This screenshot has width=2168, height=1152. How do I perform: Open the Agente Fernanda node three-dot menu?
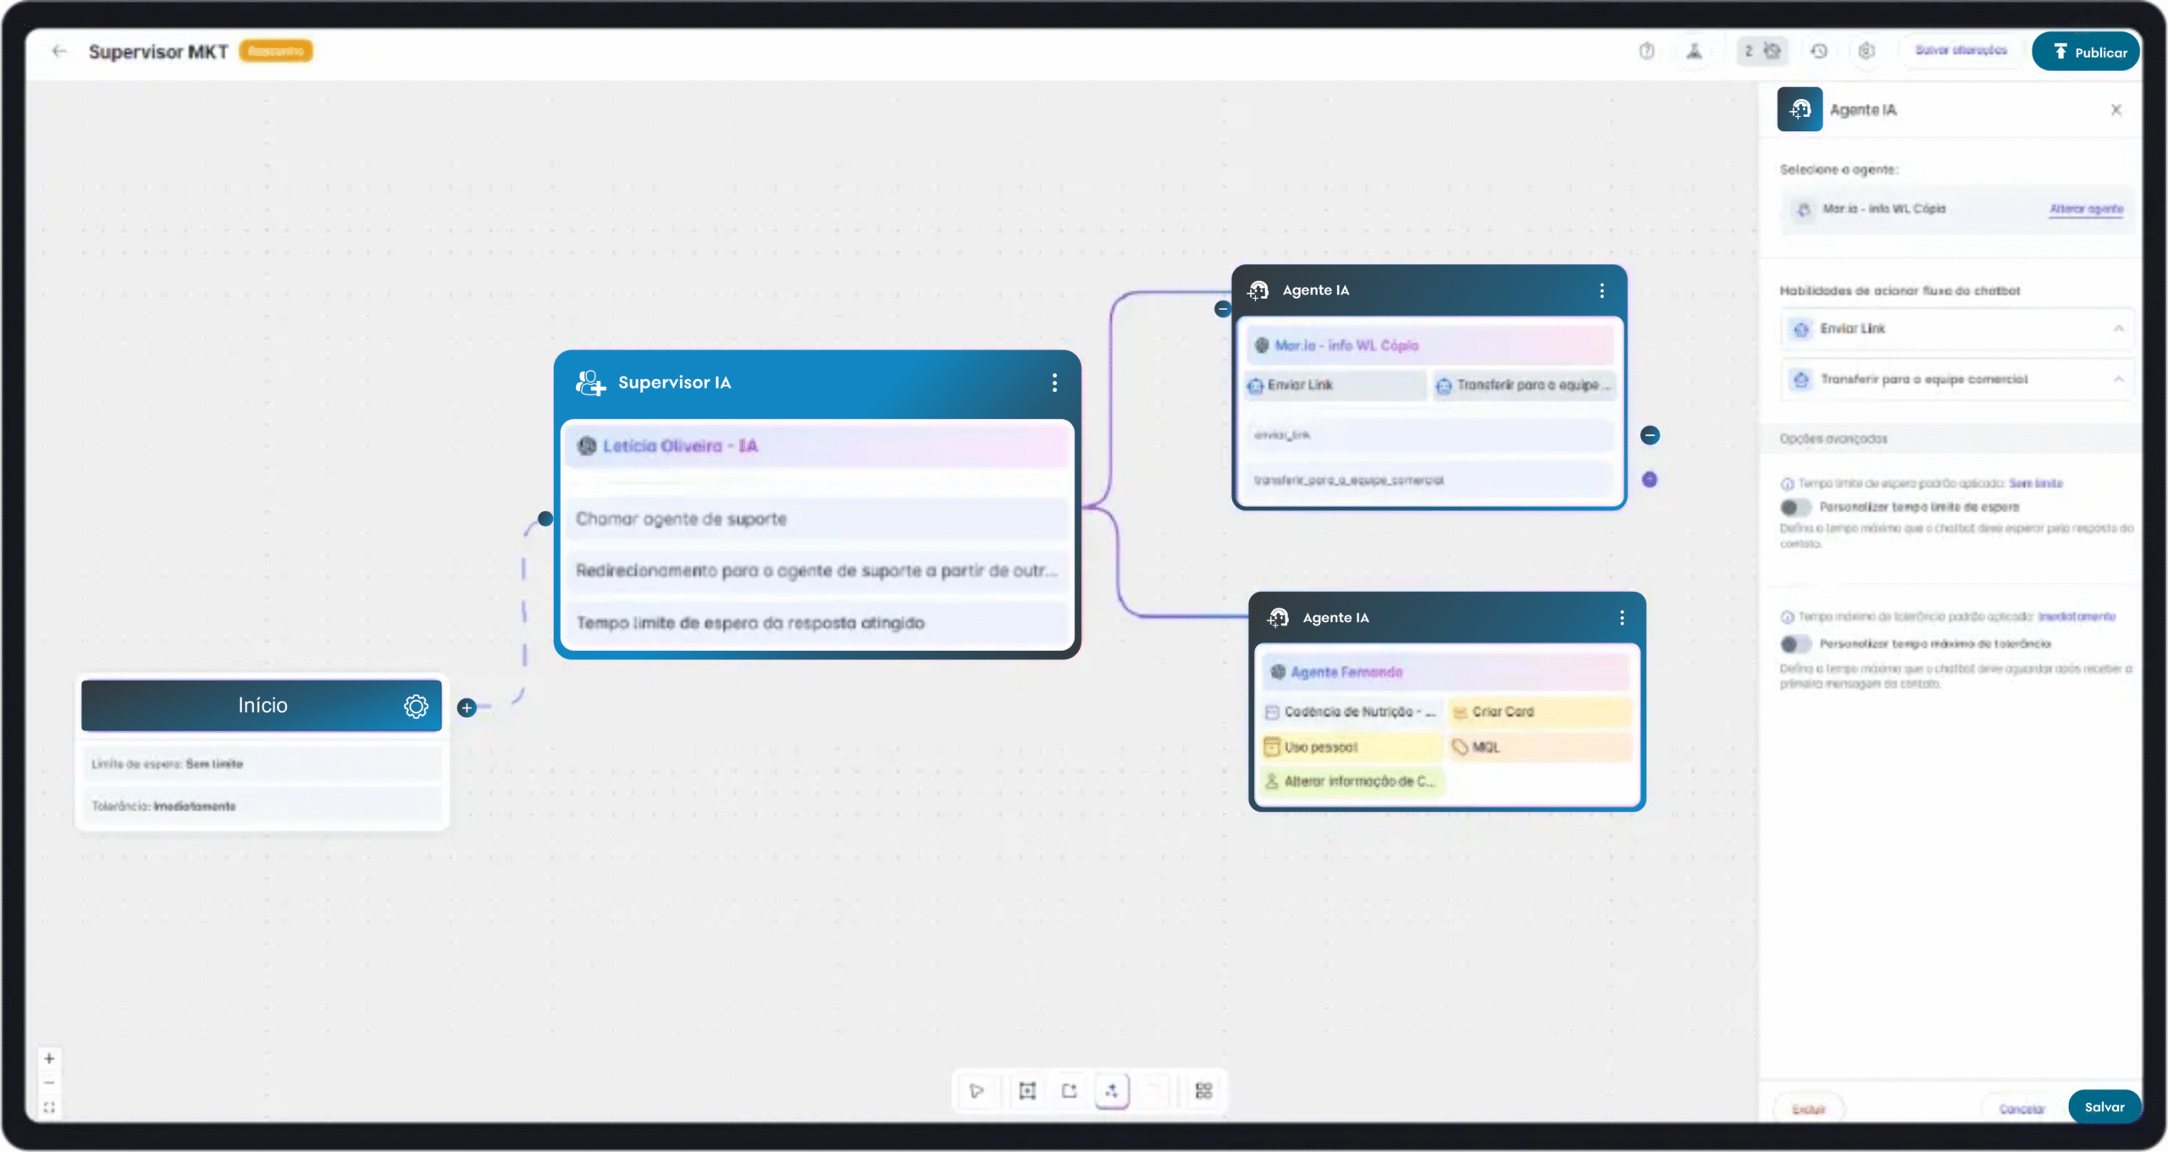click(x=1622, y=618)
